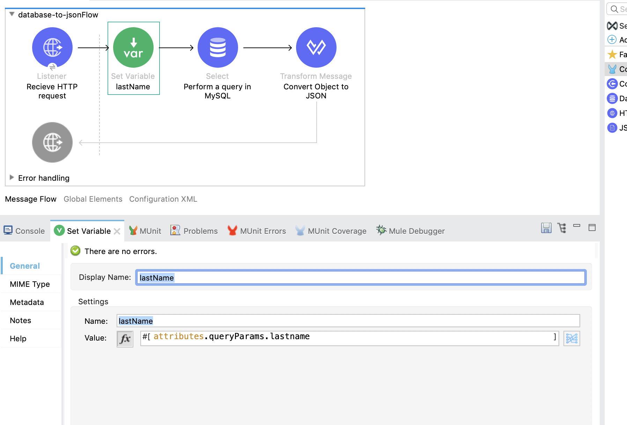Click the "There are no errors." message
The height and width of the screenshot is (425, 627).
coord(121,251)
